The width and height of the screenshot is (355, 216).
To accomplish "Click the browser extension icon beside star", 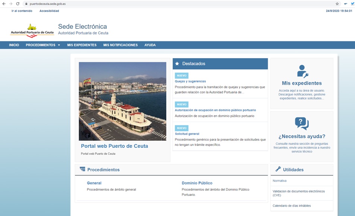I will 345,4.
